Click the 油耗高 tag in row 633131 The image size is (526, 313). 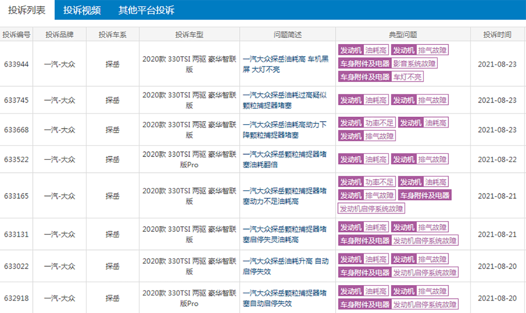pos(376,227)
